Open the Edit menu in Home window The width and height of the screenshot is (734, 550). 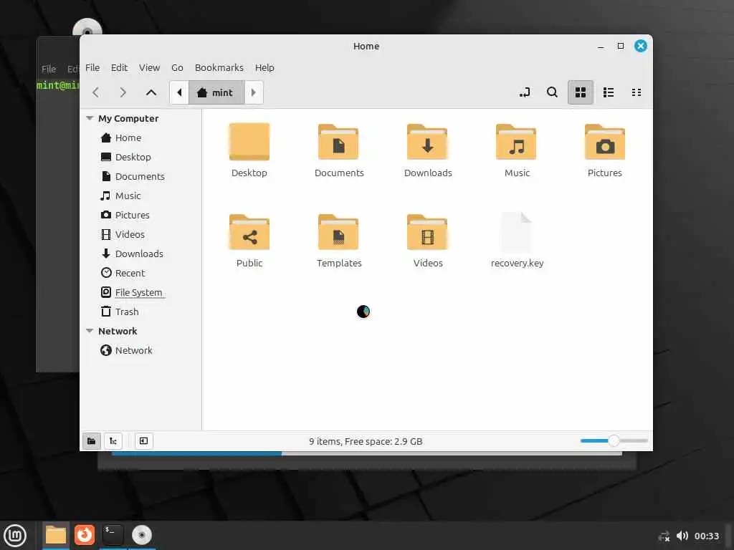coord(120,67)
